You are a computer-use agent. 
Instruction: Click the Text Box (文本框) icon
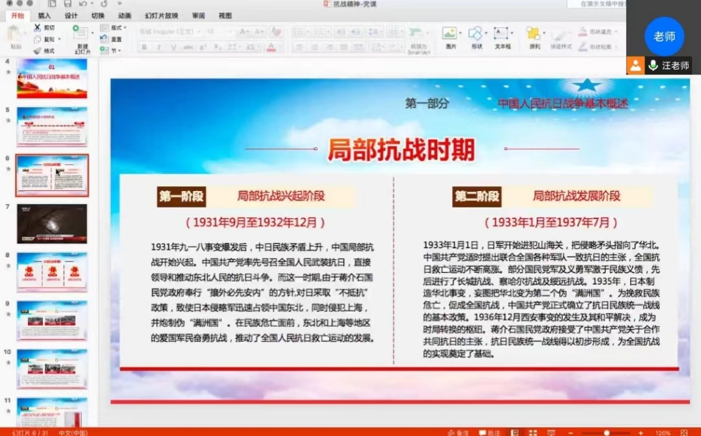click(x=501, y=33)
